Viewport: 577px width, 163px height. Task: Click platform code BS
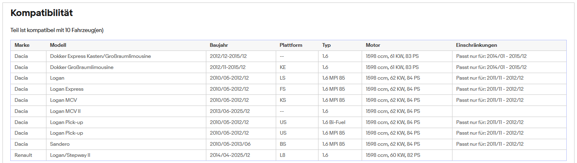(x=282, y=144)
